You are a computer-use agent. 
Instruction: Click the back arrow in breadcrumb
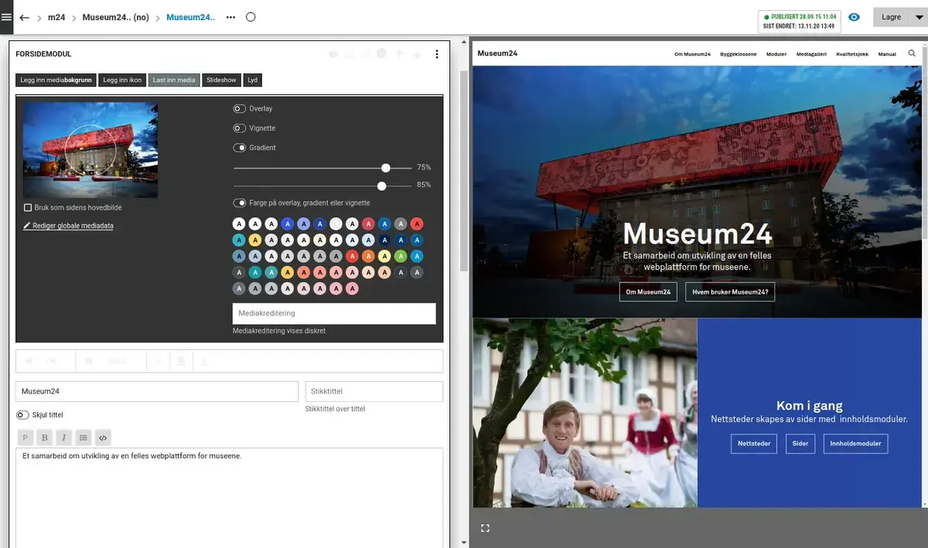24,17
